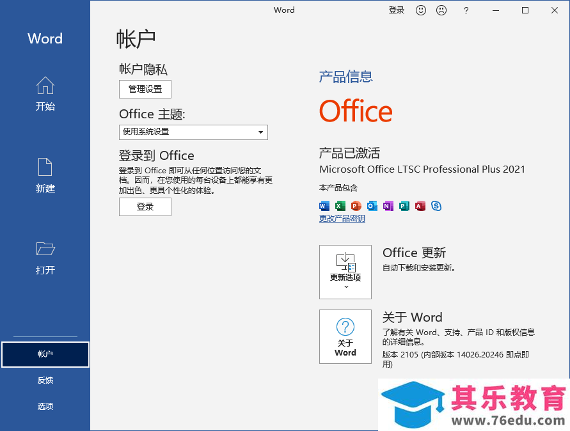570x431 pixels.
Task: Open the 选项 options entry
Action: [45, 406]
